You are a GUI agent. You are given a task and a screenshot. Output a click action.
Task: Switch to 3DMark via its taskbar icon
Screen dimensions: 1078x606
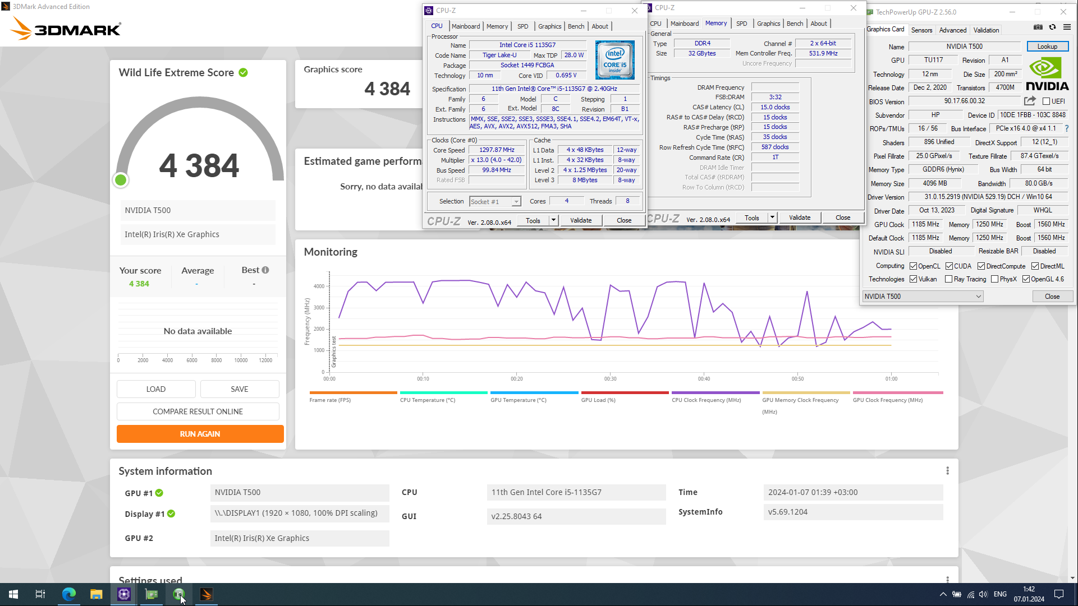click(206, 594)
